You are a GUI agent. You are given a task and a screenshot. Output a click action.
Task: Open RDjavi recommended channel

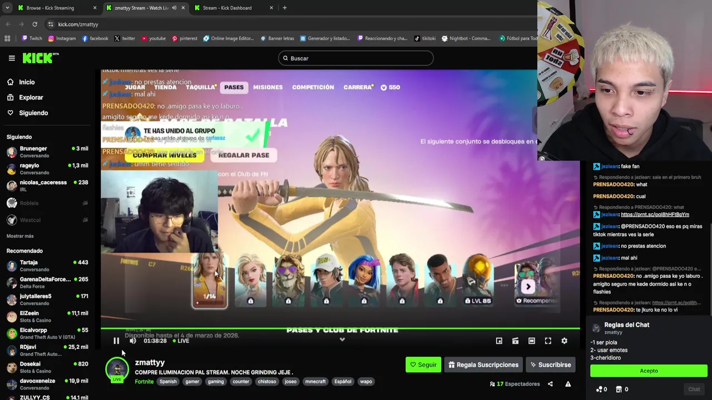click(x=47, y=350)
